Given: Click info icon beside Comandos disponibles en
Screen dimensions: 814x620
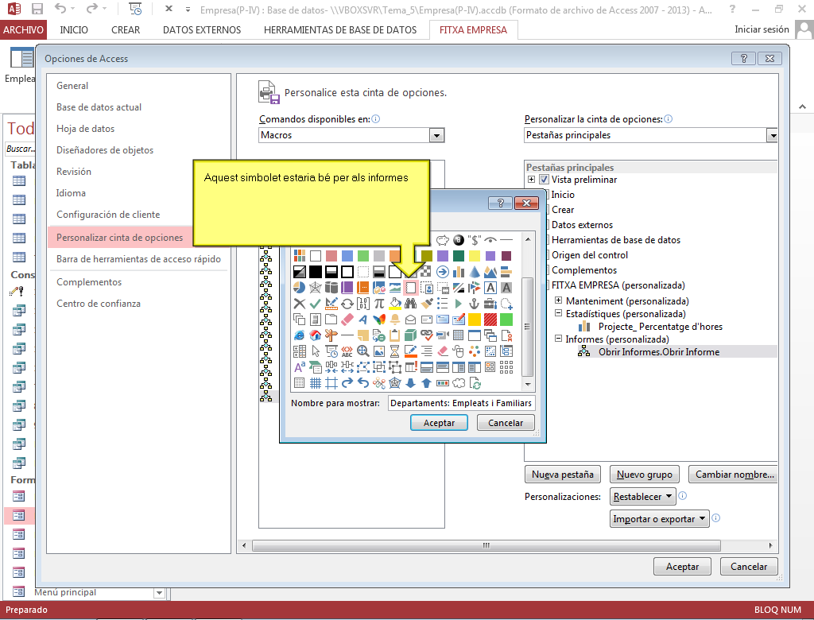Looking at the screenshot, I should [376, 119].
